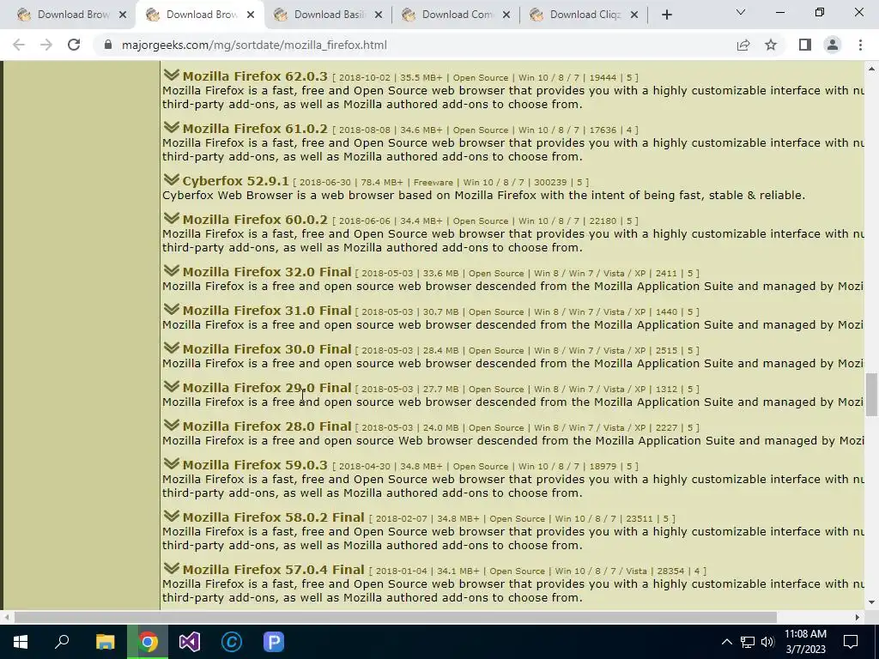The image size is (879, 659).
Task: Launch the blue C app in the taskbar
Action: (x=232, y=642)
